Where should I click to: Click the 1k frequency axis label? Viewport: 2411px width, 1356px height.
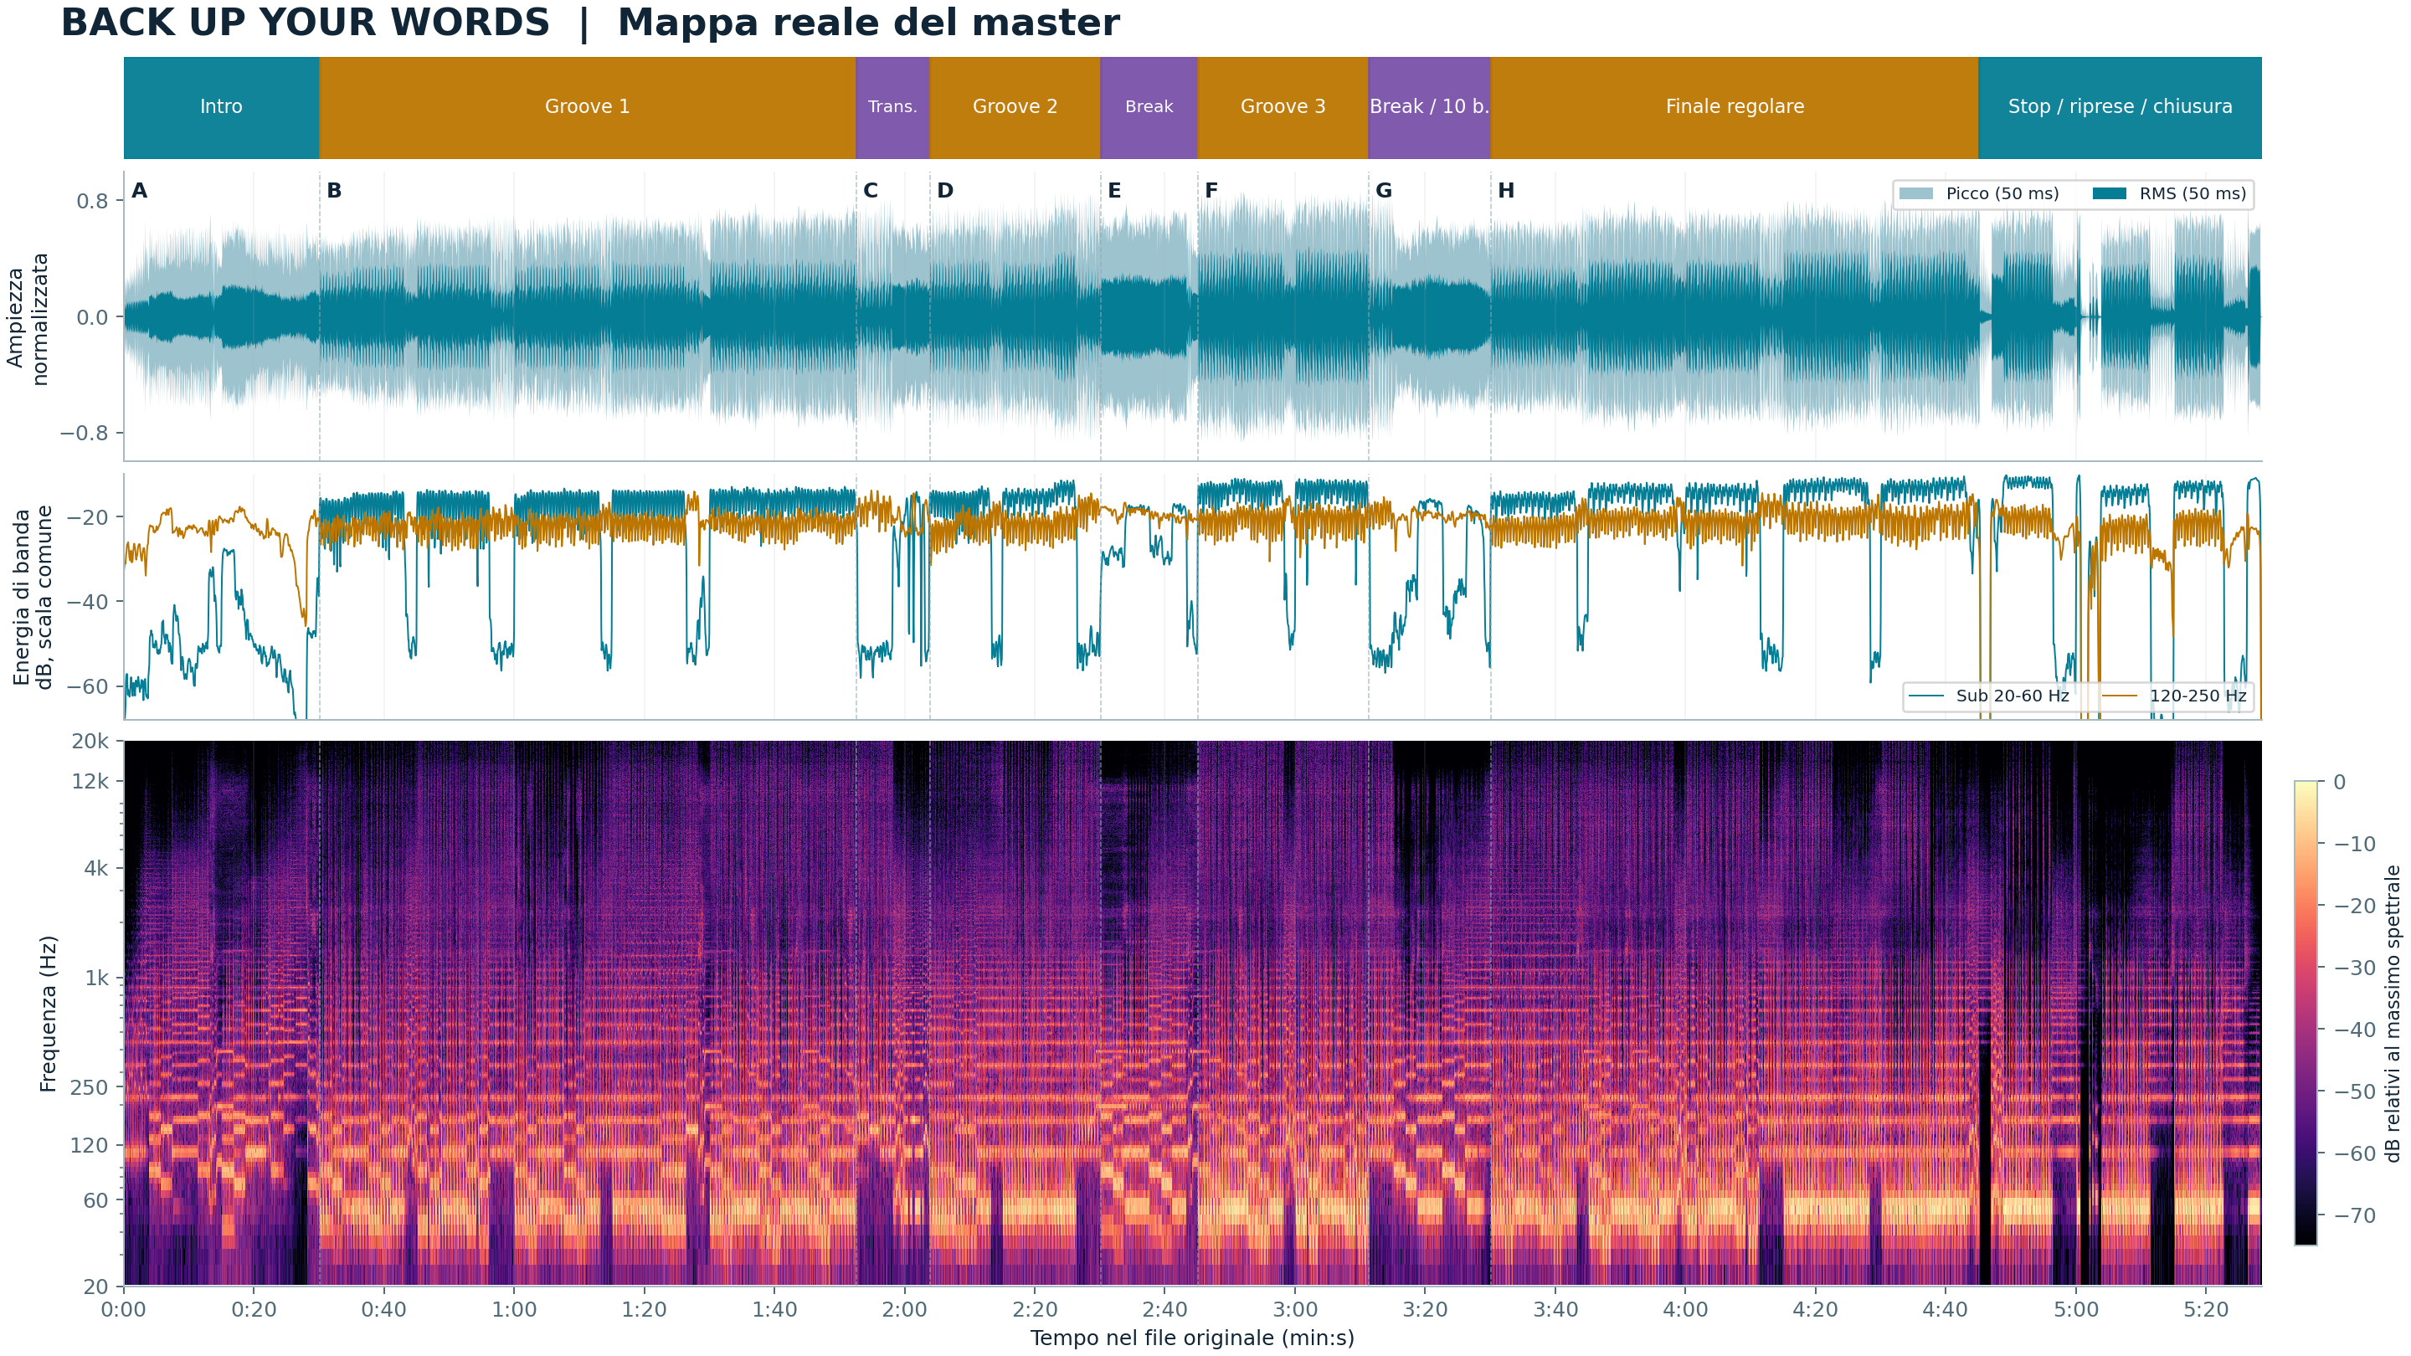(x=97, y=978)
